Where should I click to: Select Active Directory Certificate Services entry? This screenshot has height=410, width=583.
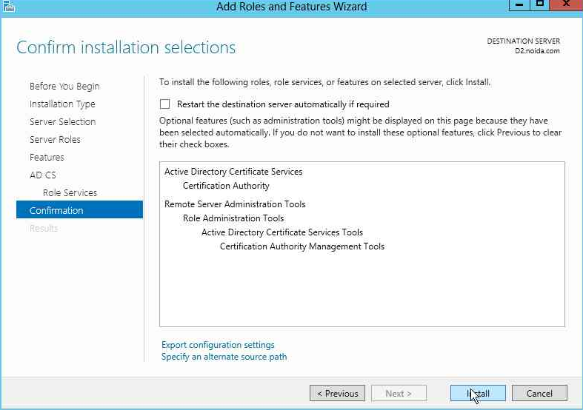(233, 172)
